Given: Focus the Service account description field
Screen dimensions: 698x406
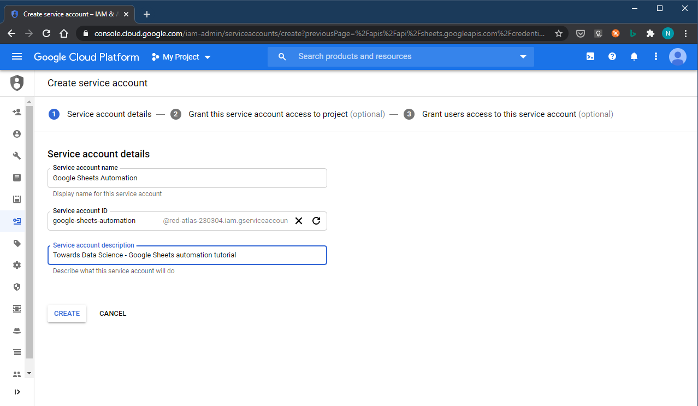Looking at the screenshot, I should click(x=187, y=255).
